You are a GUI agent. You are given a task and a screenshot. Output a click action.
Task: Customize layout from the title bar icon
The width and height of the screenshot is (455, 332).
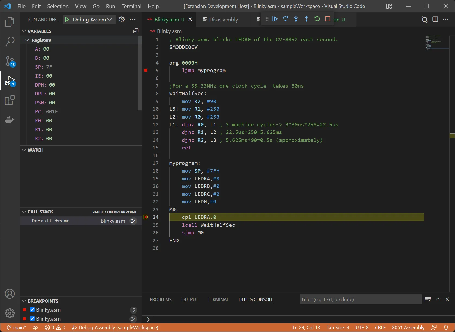pyautogui.click(x=389, y=6)
